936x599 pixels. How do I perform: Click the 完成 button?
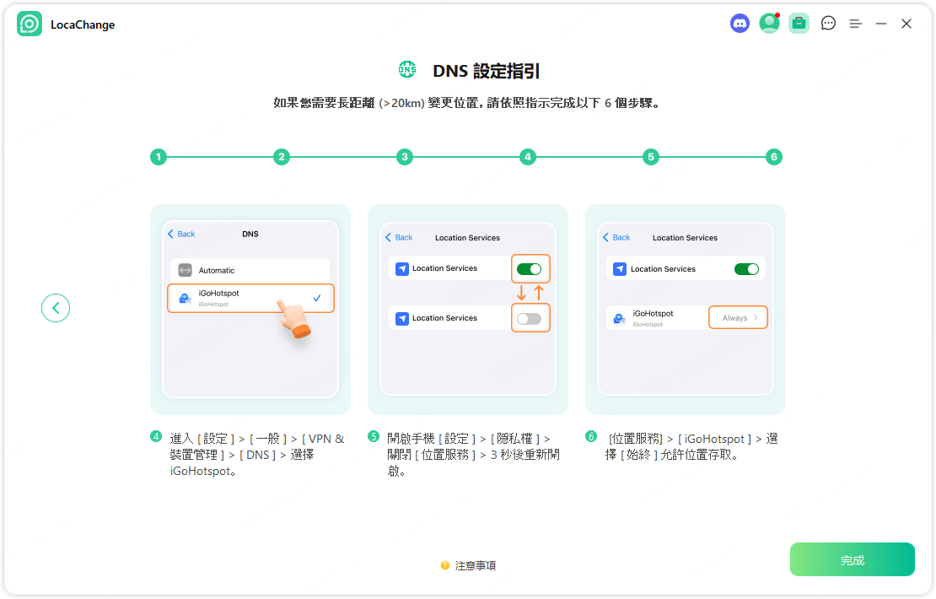click(852, 559)
